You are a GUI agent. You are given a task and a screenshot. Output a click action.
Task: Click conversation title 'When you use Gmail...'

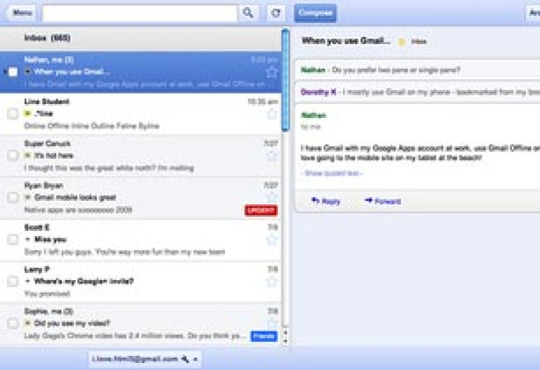346,41
